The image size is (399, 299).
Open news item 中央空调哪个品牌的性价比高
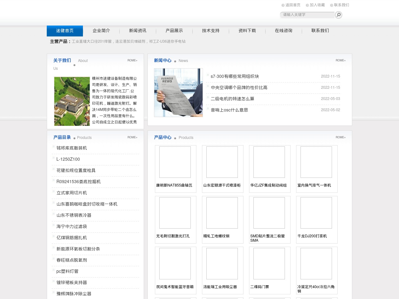click(x=239, y=88)
